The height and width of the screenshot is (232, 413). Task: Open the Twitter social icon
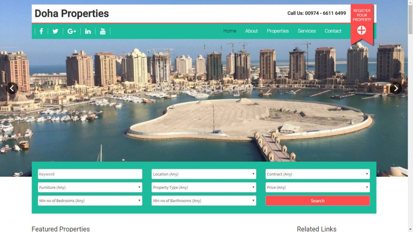tap(55, 31)
